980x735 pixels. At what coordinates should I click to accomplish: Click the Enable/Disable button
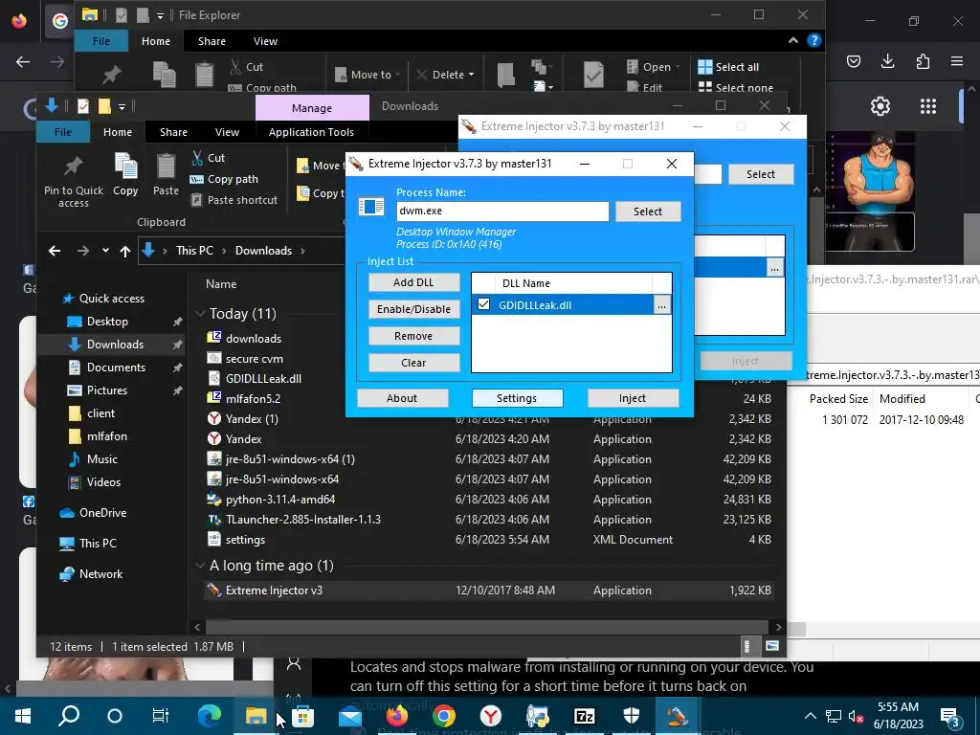(413, 309)
